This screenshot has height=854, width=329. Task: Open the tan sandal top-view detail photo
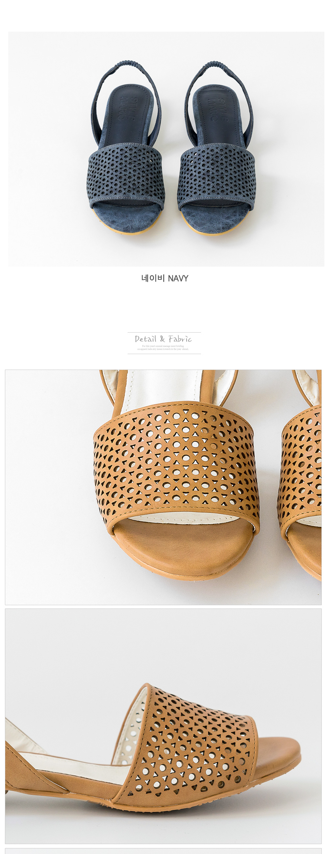[163, 487]
